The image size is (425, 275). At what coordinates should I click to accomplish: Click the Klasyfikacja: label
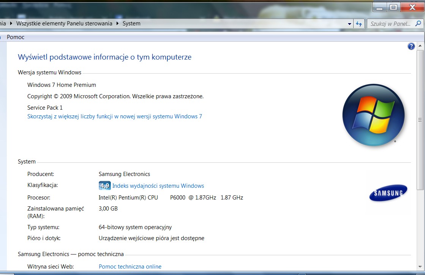tap(43, 185)
